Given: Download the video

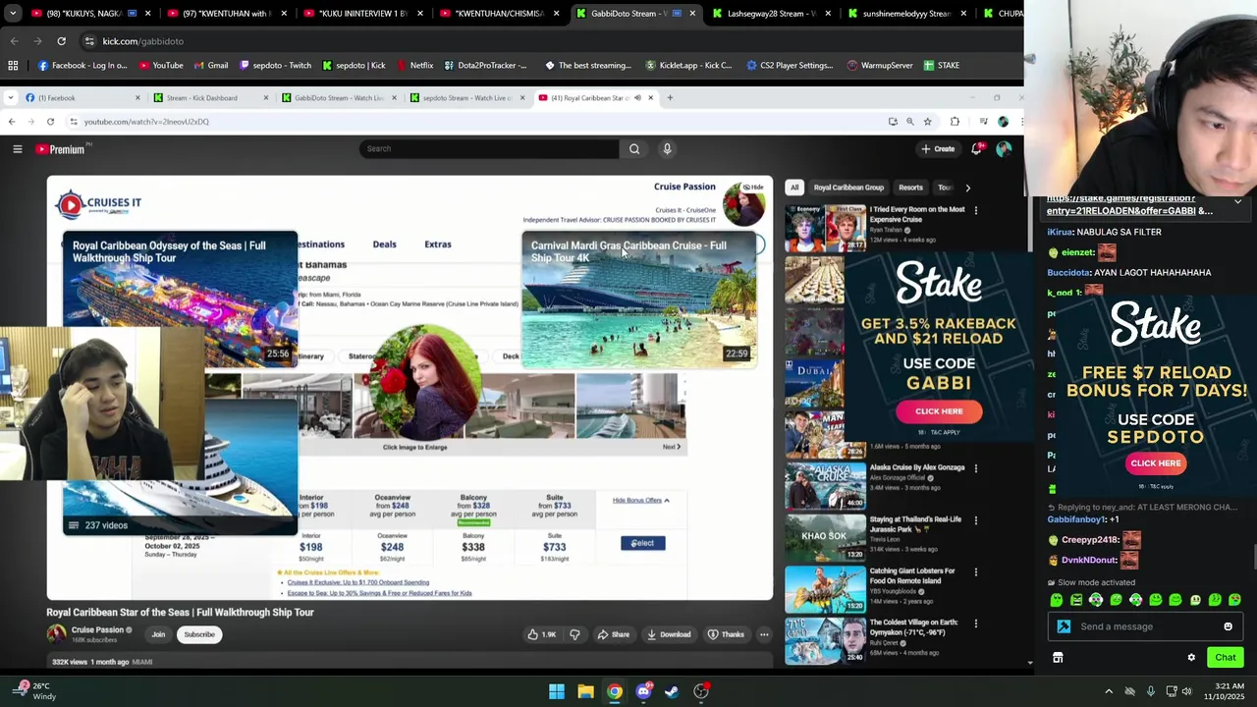Looking at the screenshot, I should pyautogui.click(x=669, y=634).
